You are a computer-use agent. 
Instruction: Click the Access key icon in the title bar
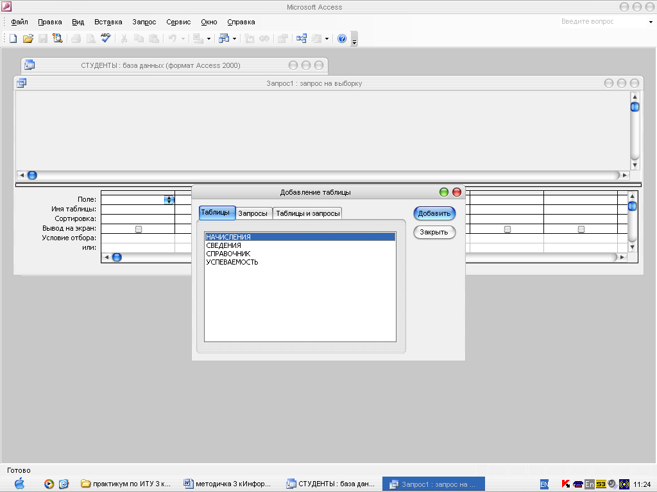pos(6,6)
